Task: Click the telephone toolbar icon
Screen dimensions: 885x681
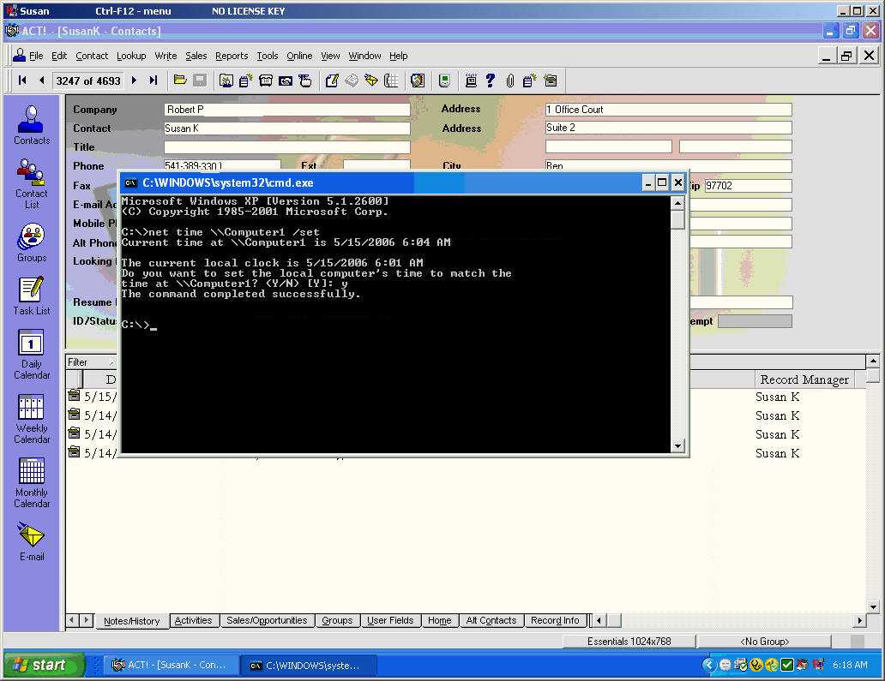Action: coord(266,81)
